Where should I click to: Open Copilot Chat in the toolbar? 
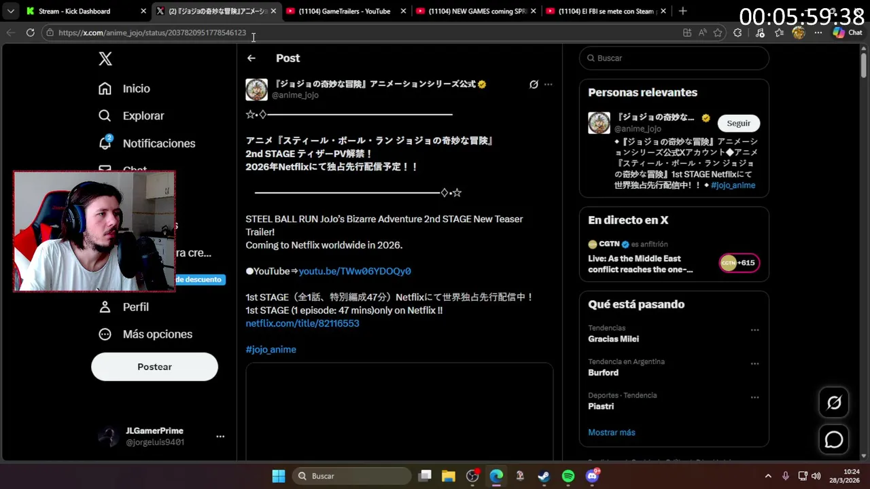pyautogui.click(x=848, y=33)
